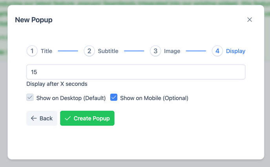The image size is (270, 167).
Task: Click the Show on Mobile (Optional) label
Action: click(154, 98)
